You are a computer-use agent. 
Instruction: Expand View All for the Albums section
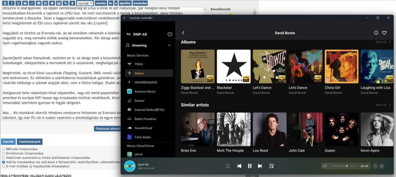381,42
